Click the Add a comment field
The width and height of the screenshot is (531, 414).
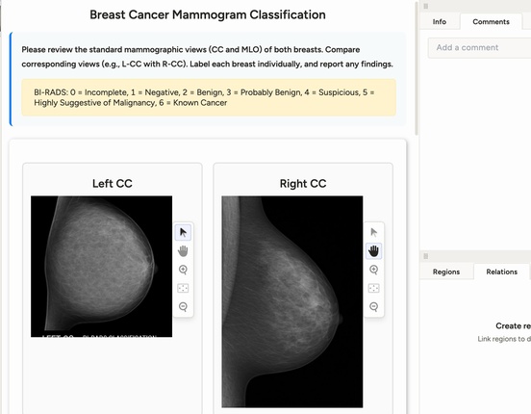coord(479,48)
